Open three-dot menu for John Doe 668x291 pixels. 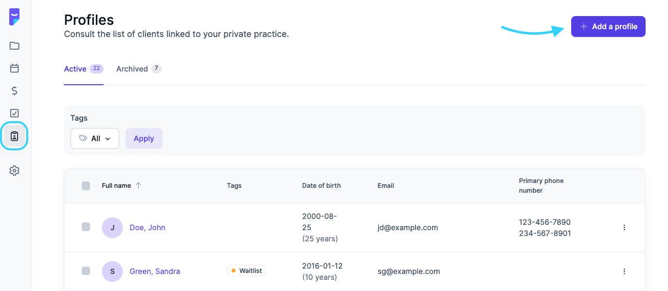(x=624, y=227)
